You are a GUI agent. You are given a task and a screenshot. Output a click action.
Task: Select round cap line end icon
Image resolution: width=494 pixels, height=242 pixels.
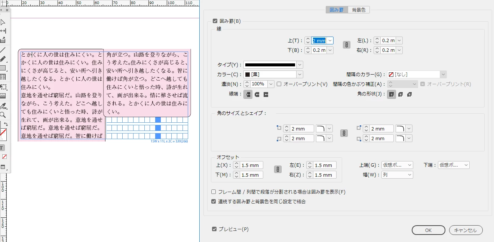[257, 94]
